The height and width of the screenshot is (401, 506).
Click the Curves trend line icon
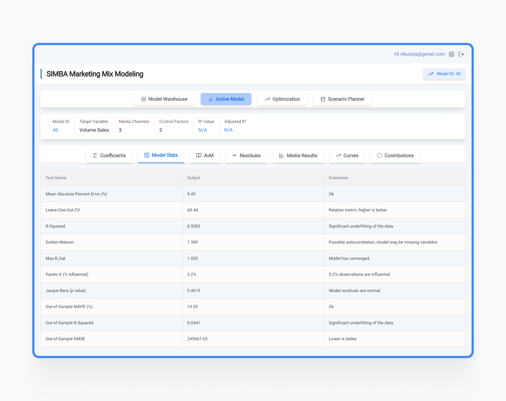coord(338,155)
